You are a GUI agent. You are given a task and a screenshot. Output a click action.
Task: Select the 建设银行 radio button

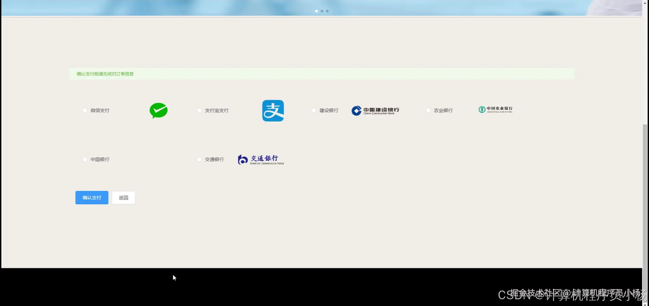[x=313, y=110]
